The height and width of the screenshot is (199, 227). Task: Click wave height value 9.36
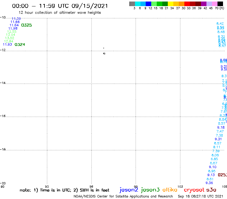click(x=209, y=183)
